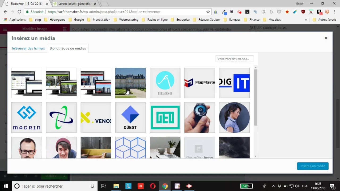This screenshot has height=191, width=340.
Task: Open the Hébergeurs bookmark folder
Action: coord(54,20)
